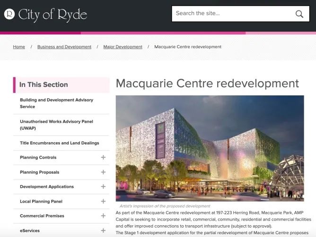
Task: Click the Macquarie Centre redevelopment page heading
Action: (x=207, y=84)
